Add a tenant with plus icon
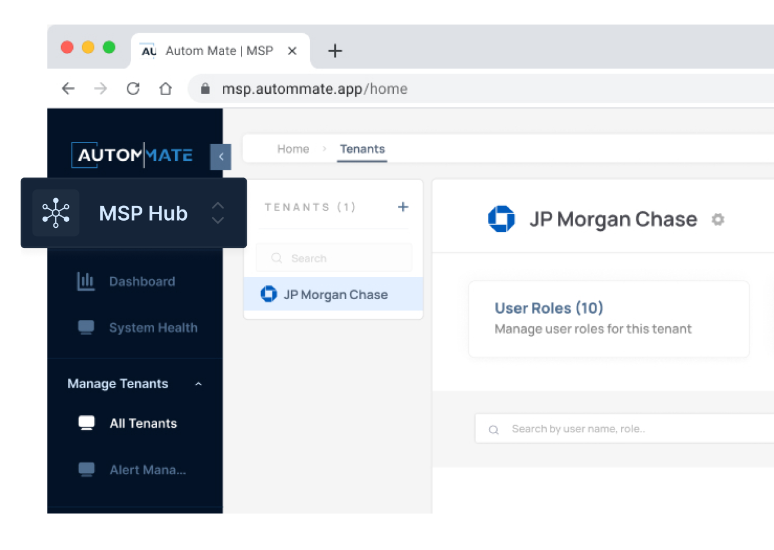774x550 pixels. point(403,206)
